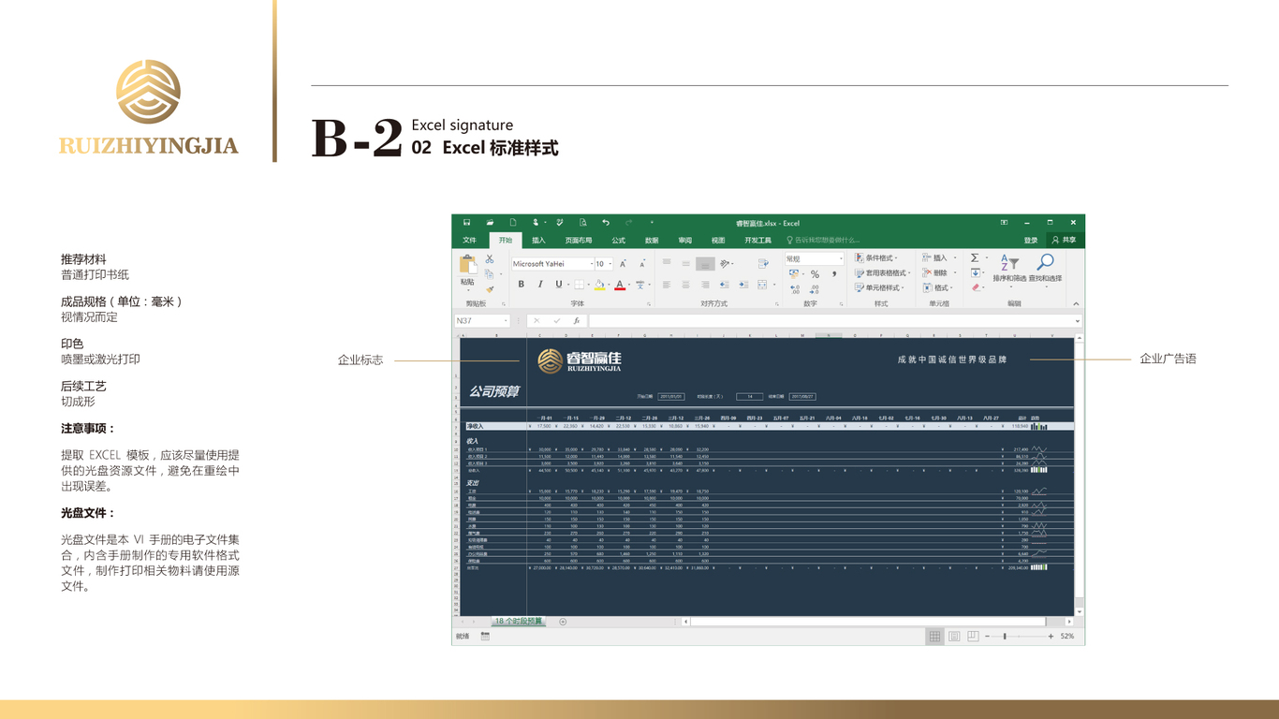Click the New document icon in title bar

click(513, 223)
